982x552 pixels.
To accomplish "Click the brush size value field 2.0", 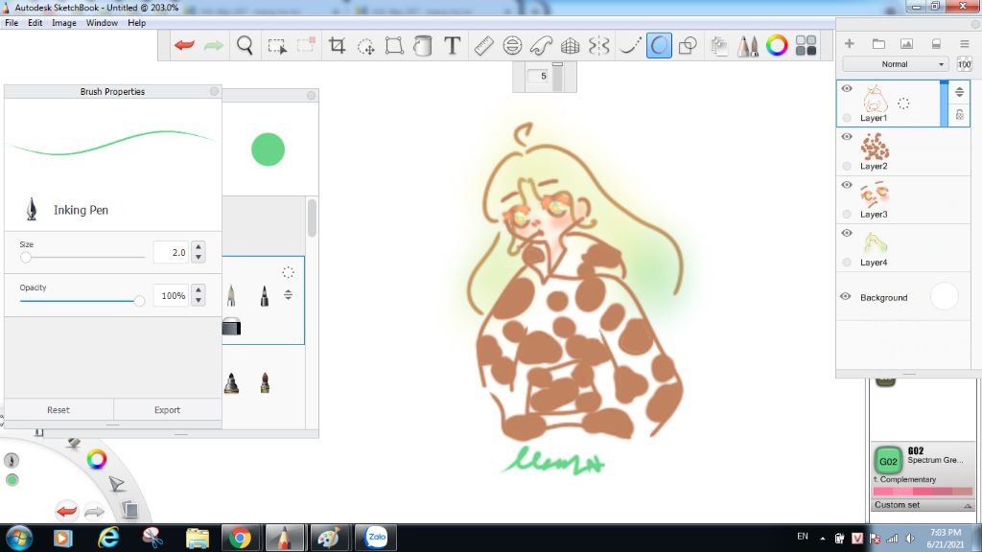I will point(171,252).
